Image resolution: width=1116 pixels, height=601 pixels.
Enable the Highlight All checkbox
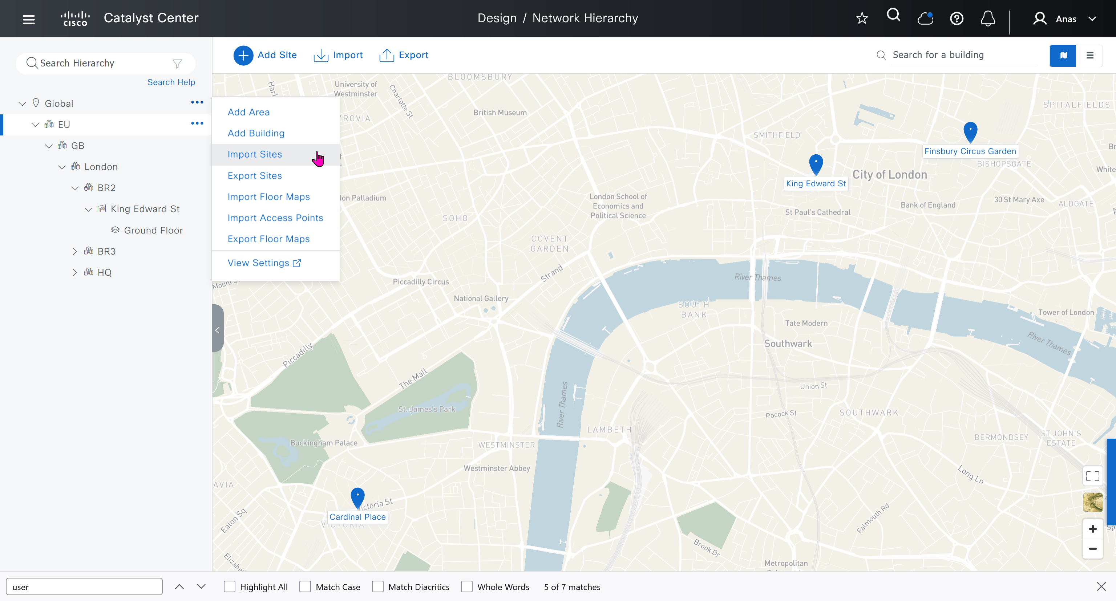229,587
